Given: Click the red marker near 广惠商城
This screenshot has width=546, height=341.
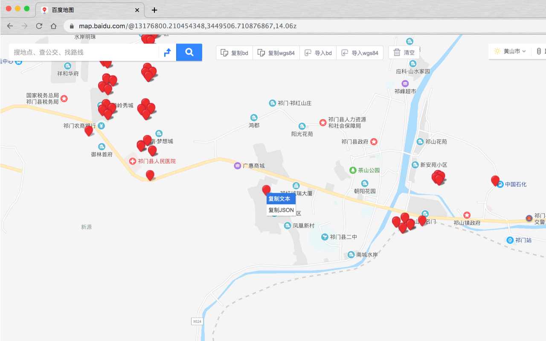Looking at the screenshot, I should tap(267, 190).
